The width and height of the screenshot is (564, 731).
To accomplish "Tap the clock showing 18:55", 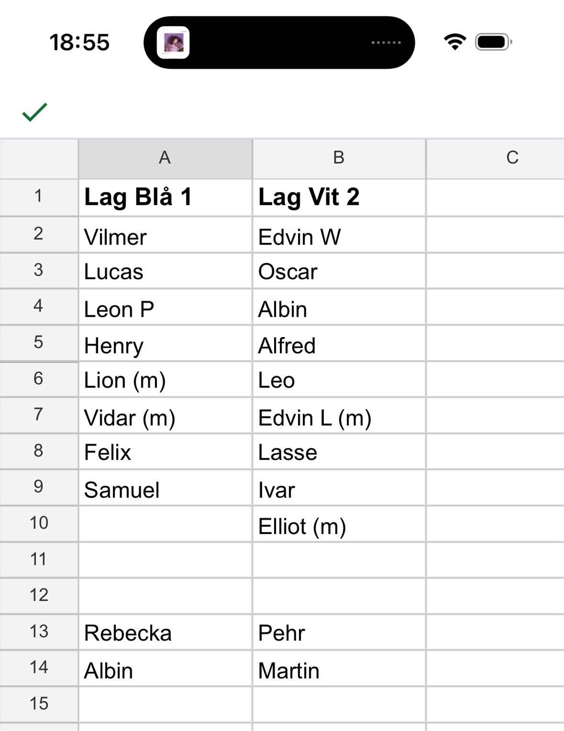I will coord(79,42).
